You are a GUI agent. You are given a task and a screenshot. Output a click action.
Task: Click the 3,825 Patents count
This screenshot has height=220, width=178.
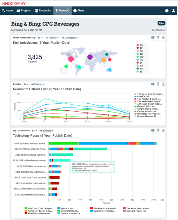coord(35,59)
